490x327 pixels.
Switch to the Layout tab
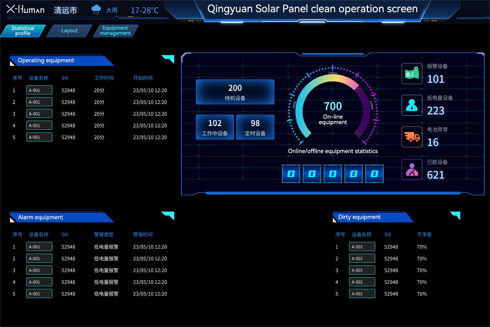point(69,31)
